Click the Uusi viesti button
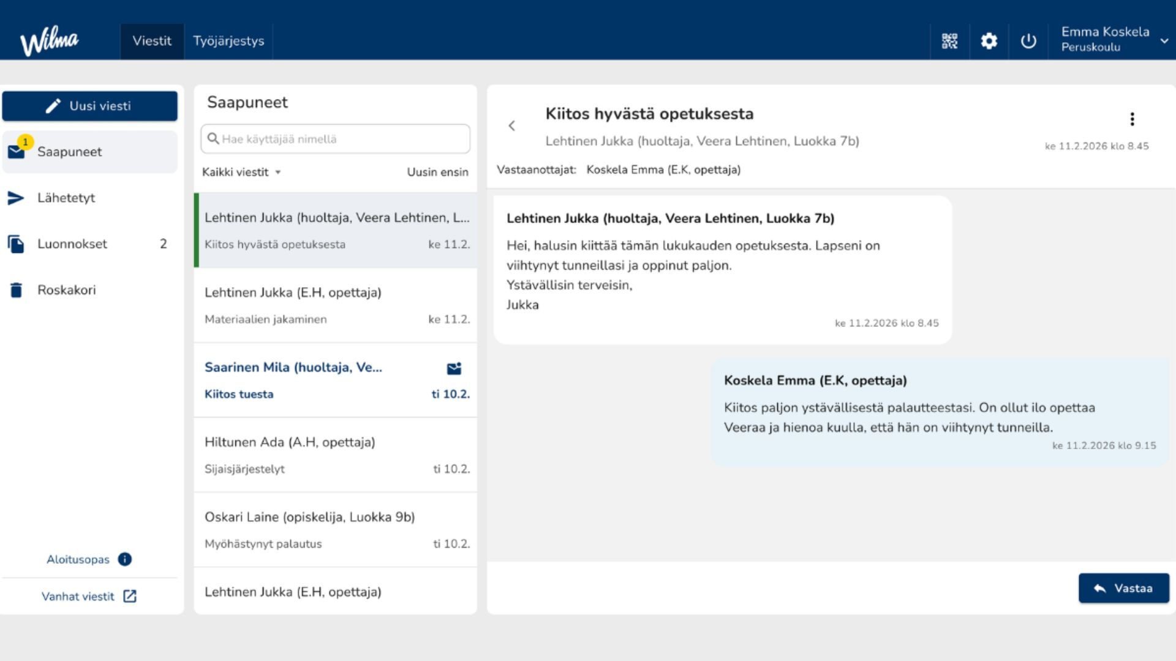 (x=89, y=106)
